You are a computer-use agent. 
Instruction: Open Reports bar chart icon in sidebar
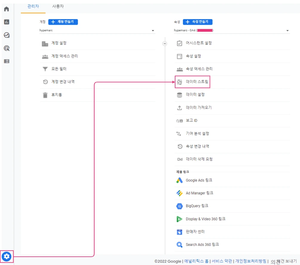click(7, 22)
